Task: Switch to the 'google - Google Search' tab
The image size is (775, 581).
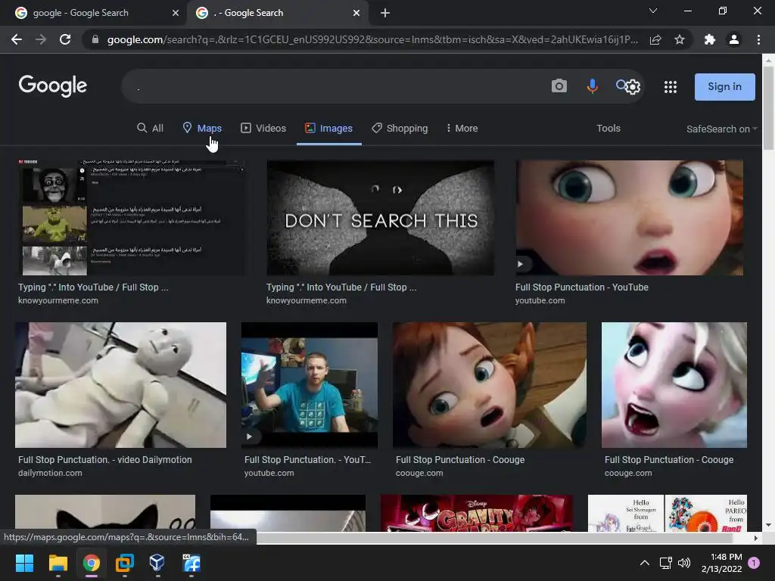Action: point(93,13)
